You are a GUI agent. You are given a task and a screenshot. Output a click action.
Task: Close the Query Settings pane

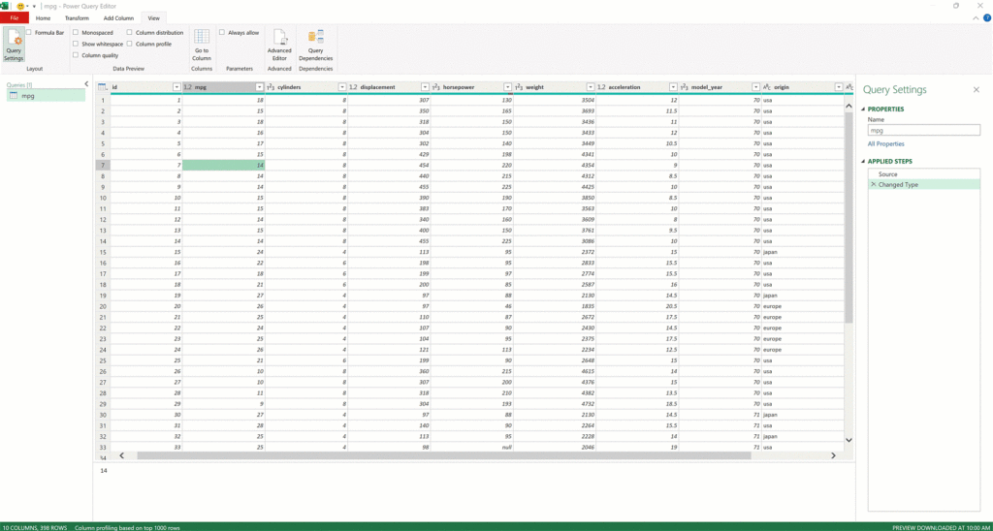click(976, 89)
